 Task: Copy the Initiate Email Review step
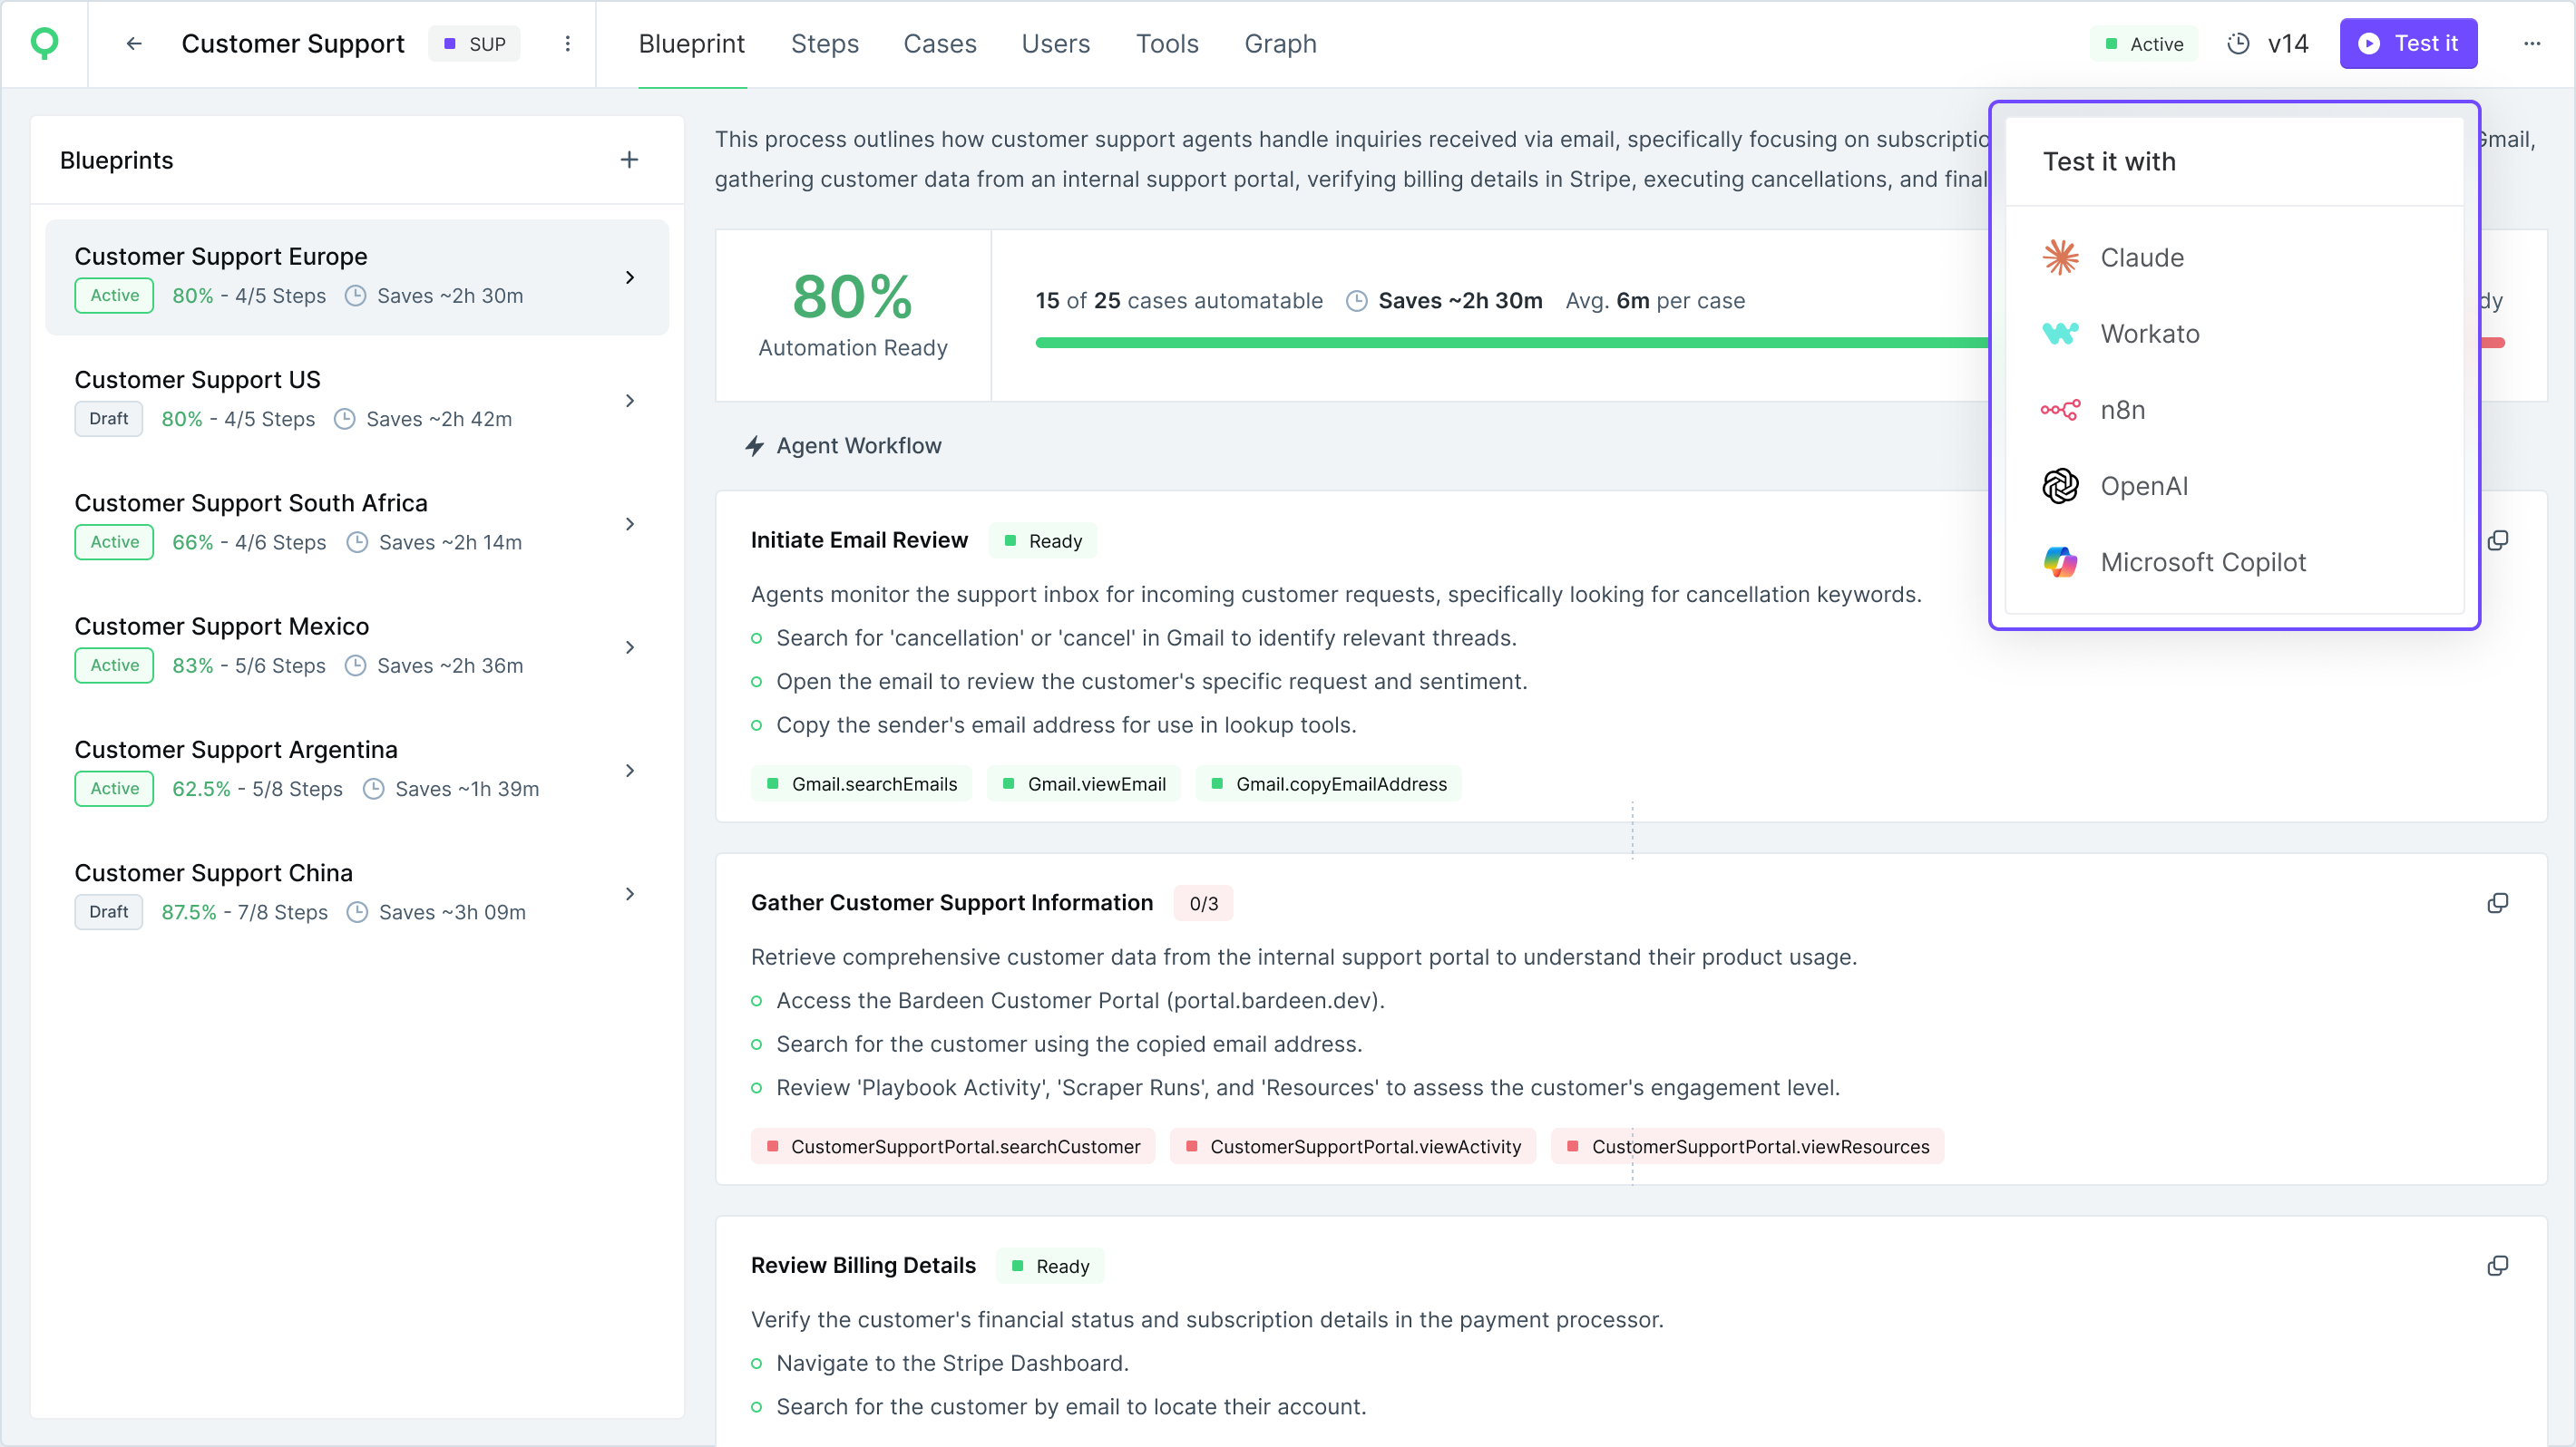coord(2497,540)
